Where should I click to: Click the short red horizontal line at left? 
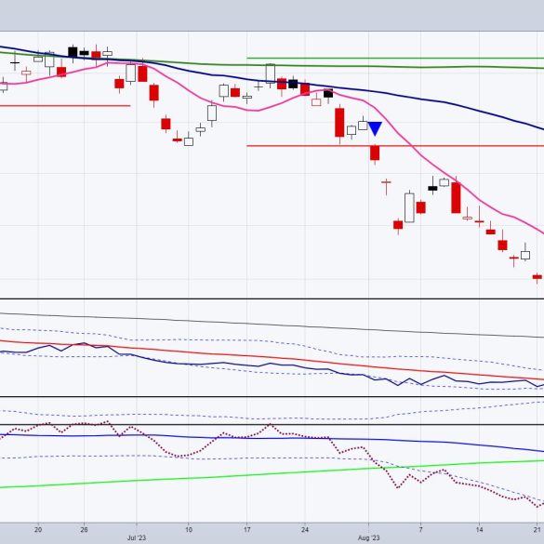click(65, 106)
